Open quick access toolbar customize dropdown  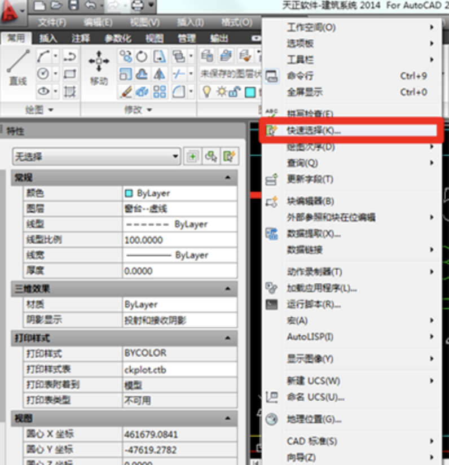pos(151,5)
